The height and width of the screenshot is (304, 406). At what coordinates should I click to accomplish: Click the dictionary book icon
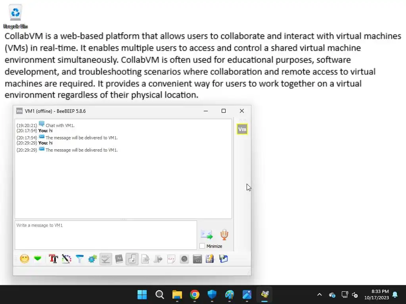(x=119, y=259)
